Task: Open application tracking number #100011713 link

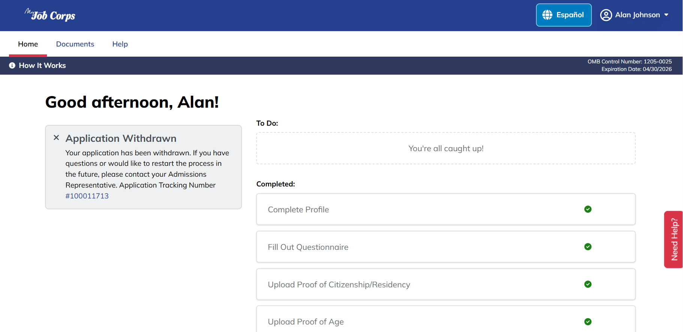Action: tap(87, 196)
